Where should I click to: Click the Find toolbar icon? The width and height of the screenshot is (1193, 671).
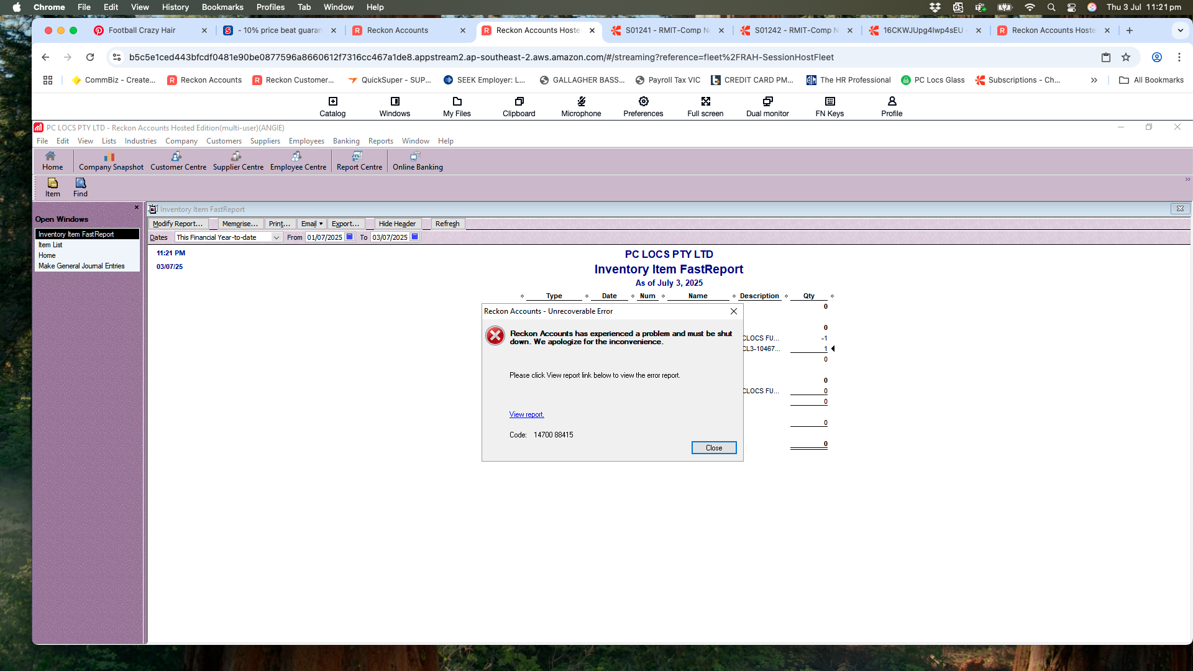click(81, 187)
